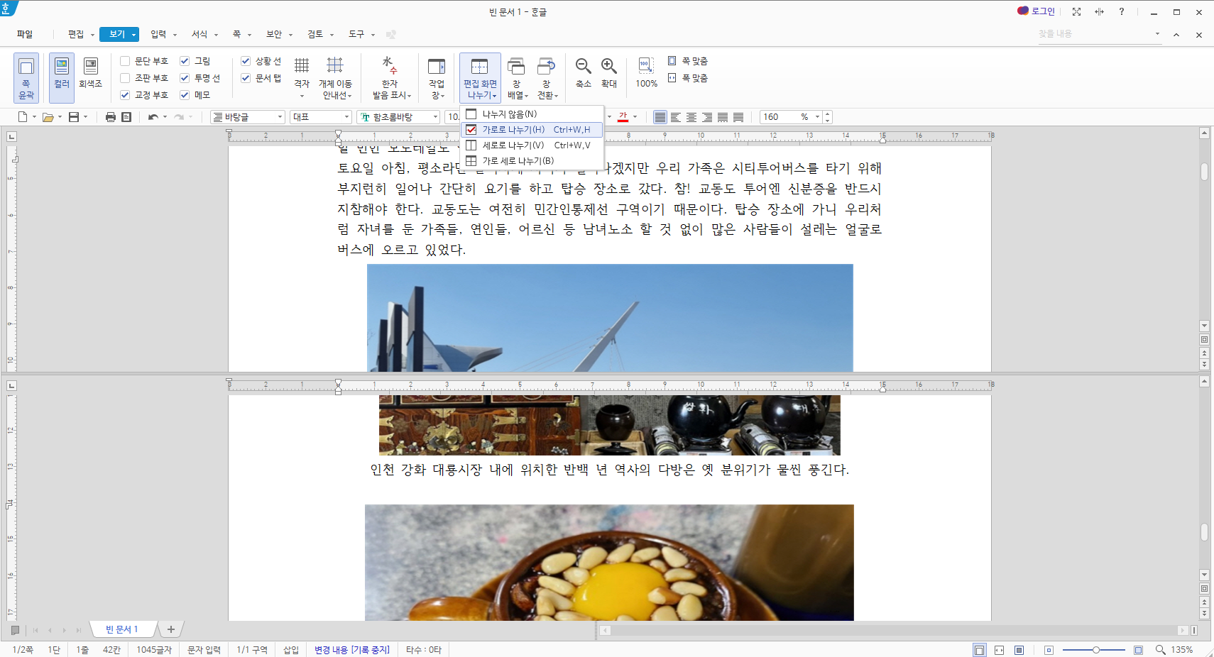Expand the arrow next to the open folder icon
This screenshot has width=1214, height=657.
tap(60, 117)
